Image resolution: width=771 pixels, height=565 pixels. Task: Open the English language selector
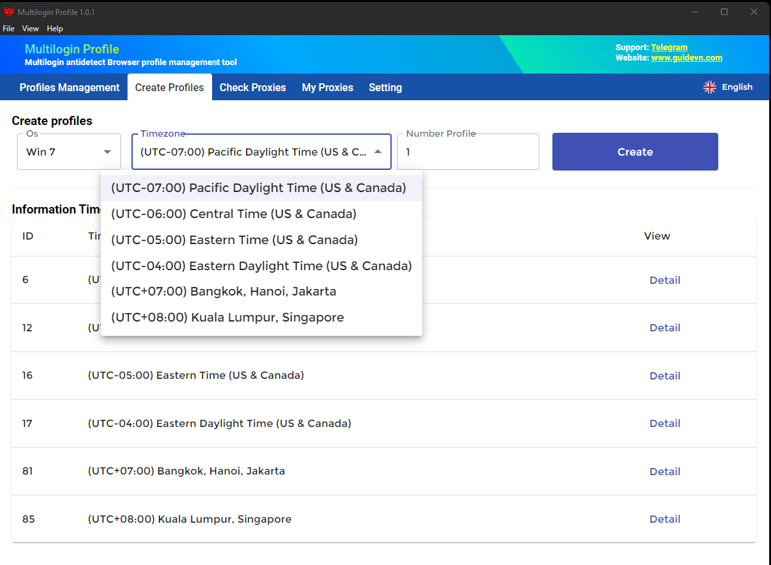pyautogui.click(x=728, y=87)
